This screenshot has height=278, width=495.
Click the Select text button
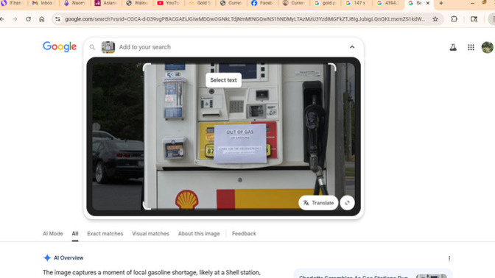[x=223, y=80]
